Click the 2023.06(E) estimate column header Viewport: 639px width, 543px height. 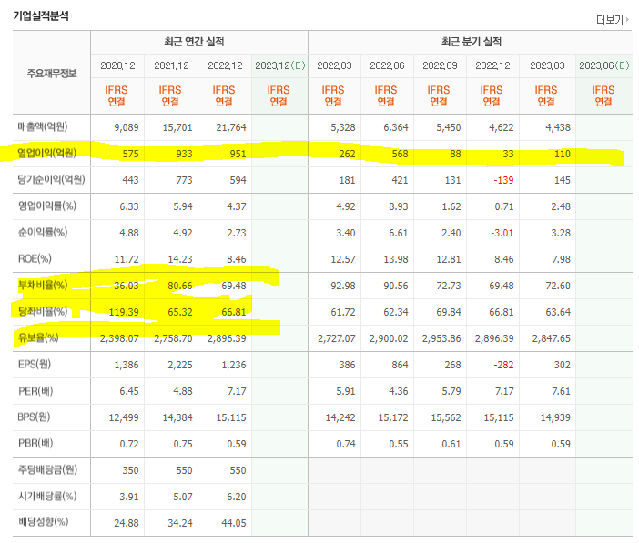coord(603,65)
